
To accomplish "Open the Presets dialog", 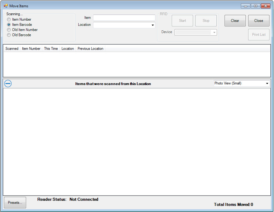I will click(15, 203).
